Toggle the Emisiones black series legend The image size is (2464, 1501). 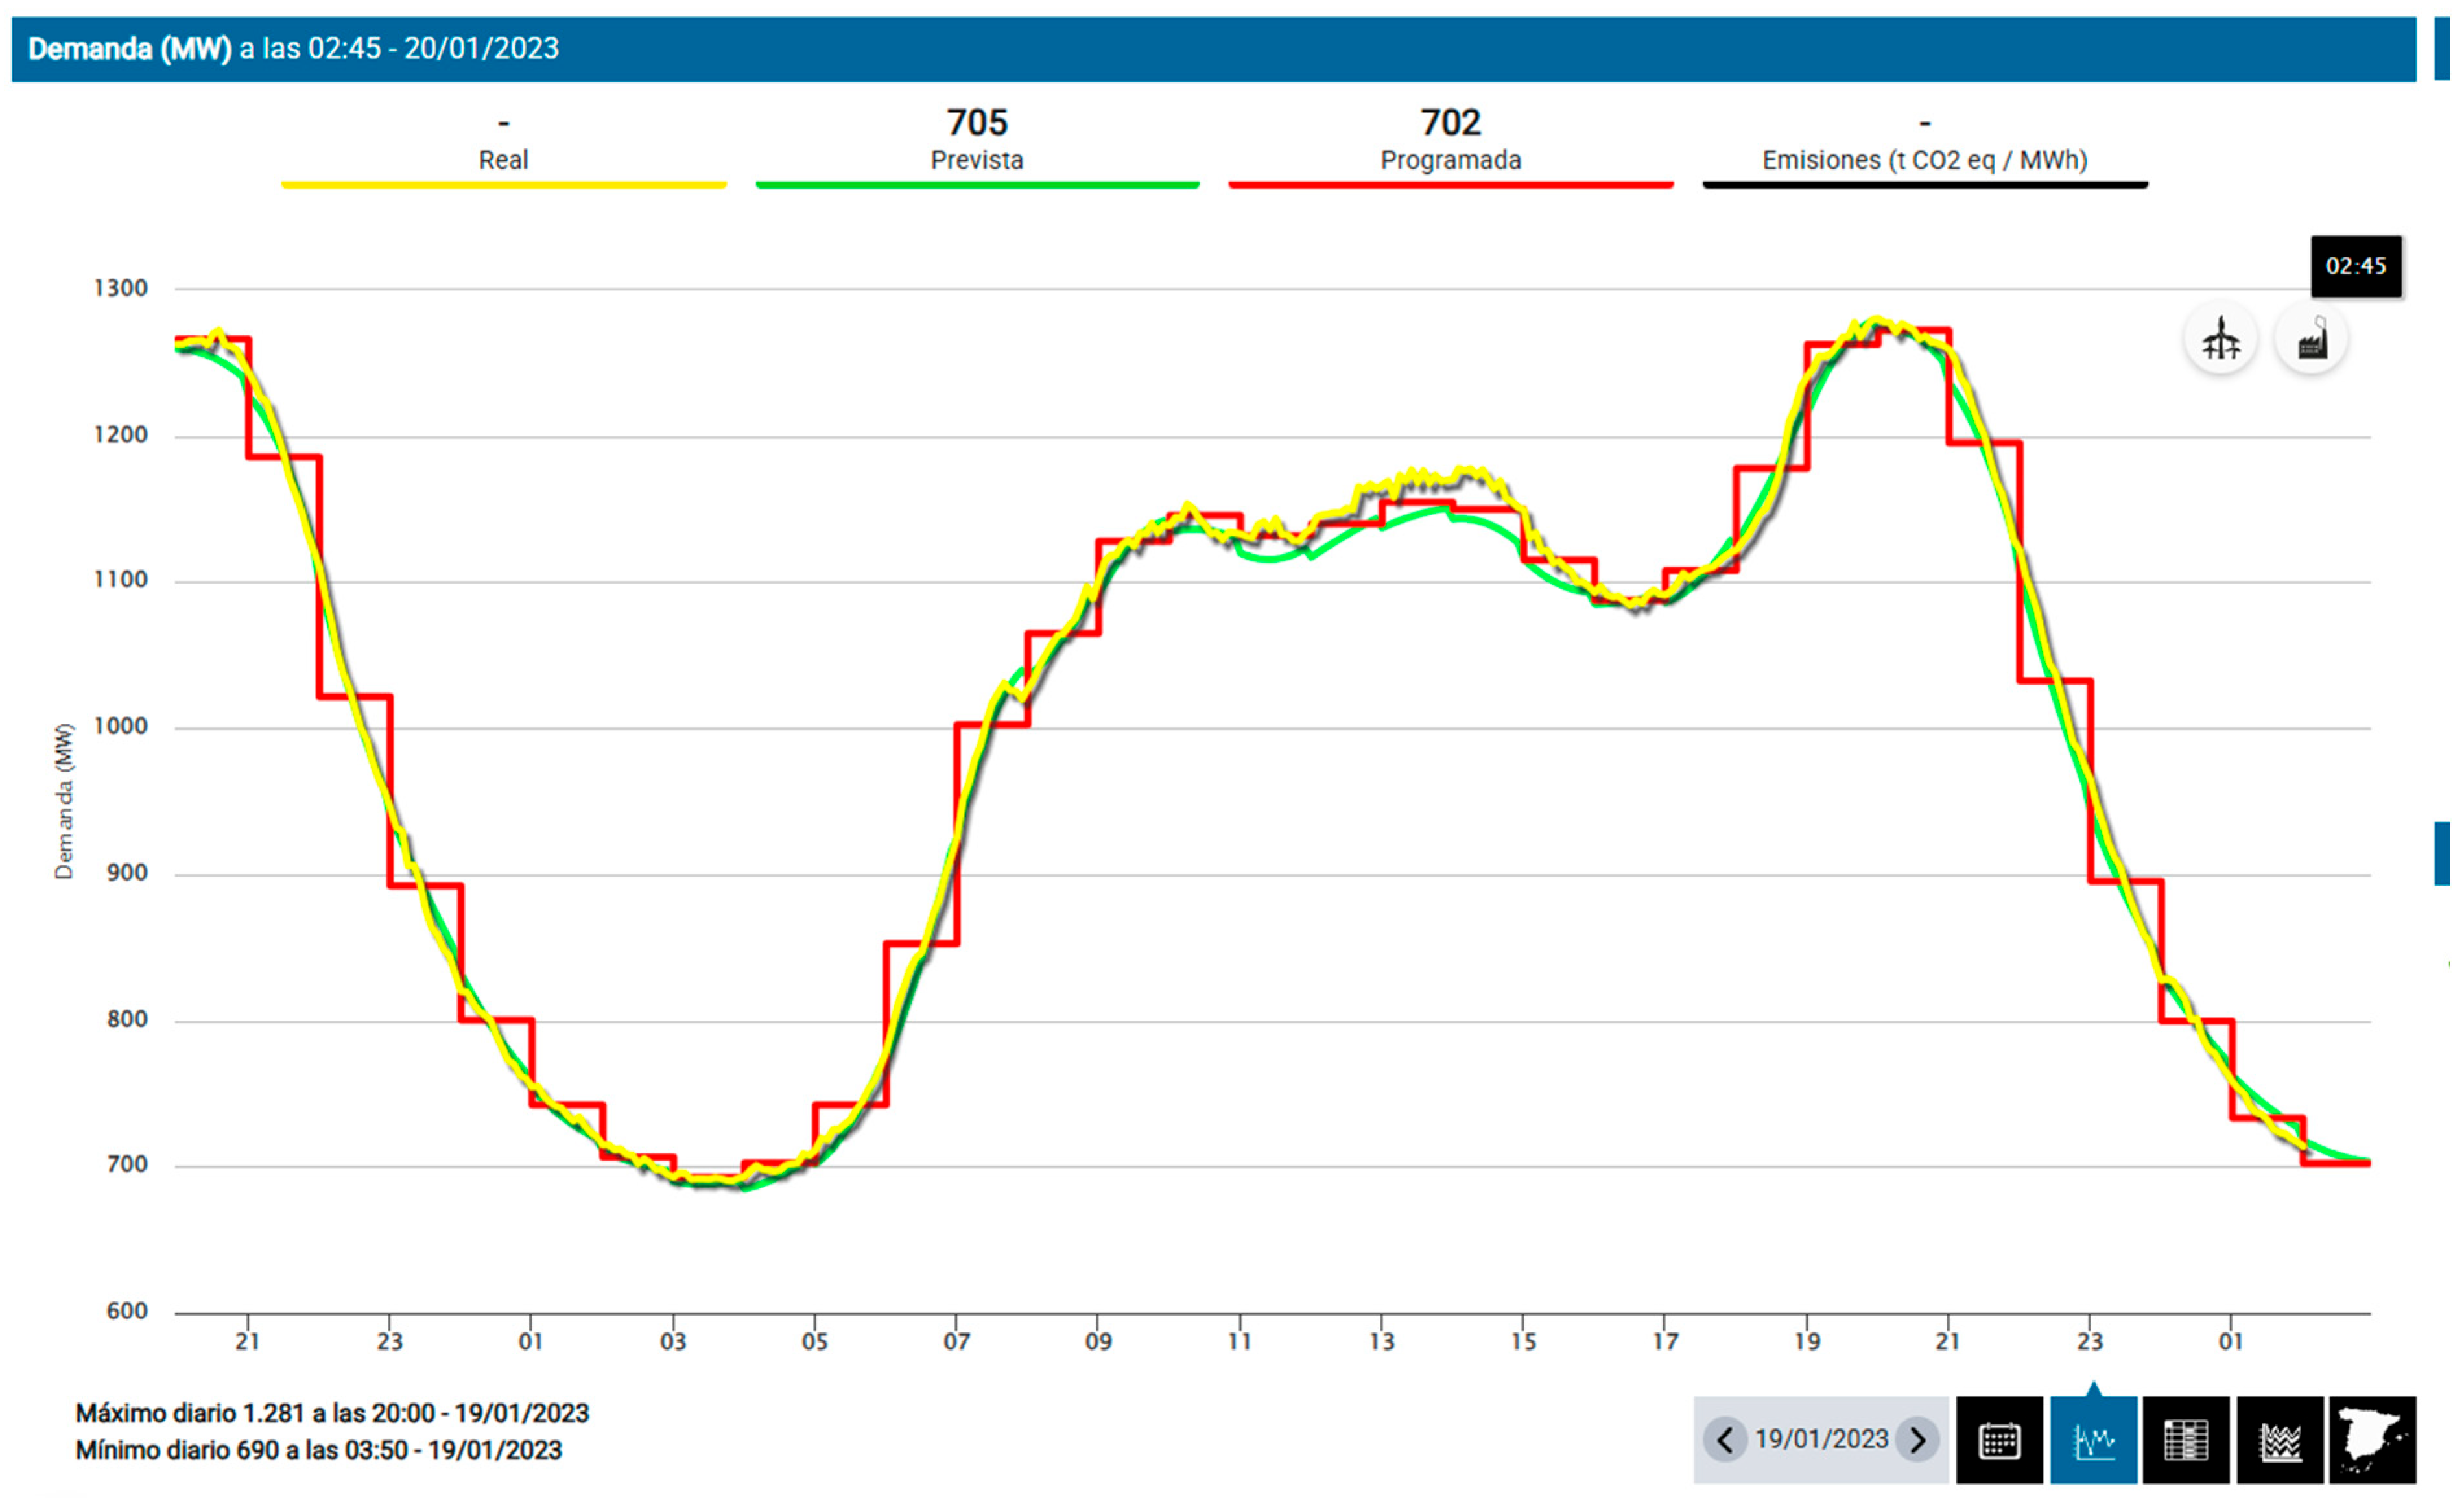coord(1924,160)
